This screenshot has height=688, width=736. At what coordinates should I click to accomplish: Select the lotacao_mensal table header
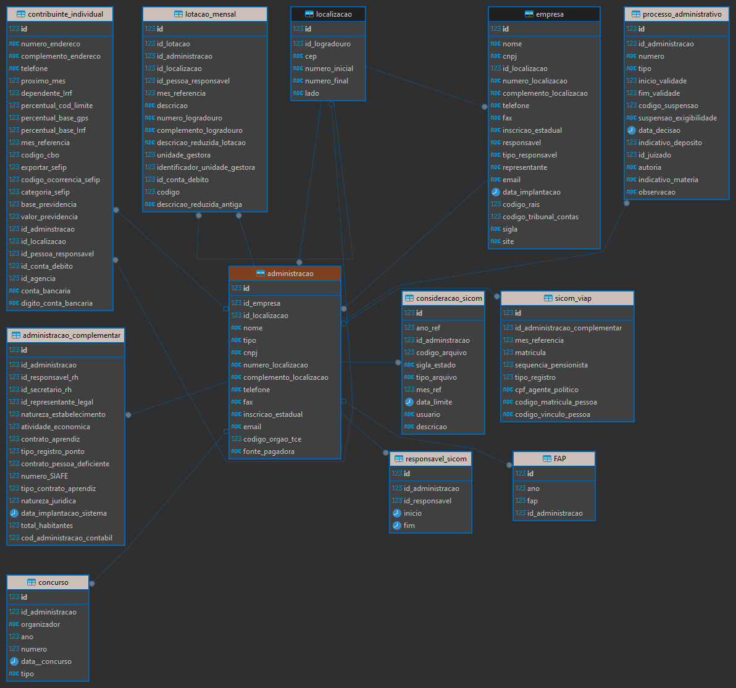tap(205, 14)
